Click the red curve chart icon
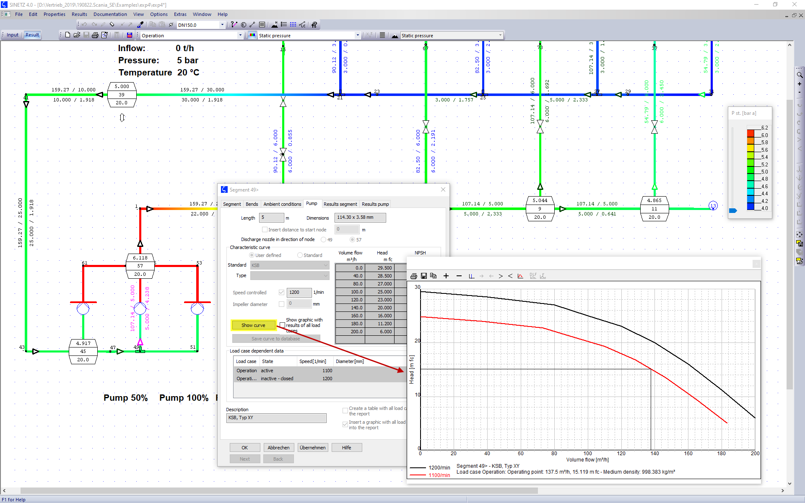The image size is (805, 503). point(520,276)
